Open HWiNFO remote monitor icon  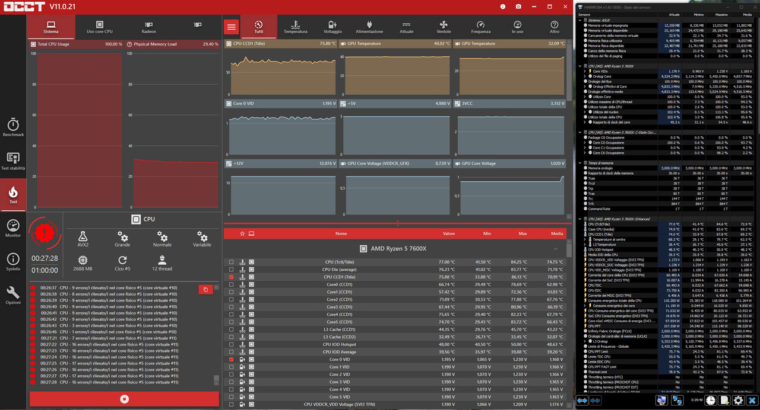pyautogui.click(x=661, y=401)
